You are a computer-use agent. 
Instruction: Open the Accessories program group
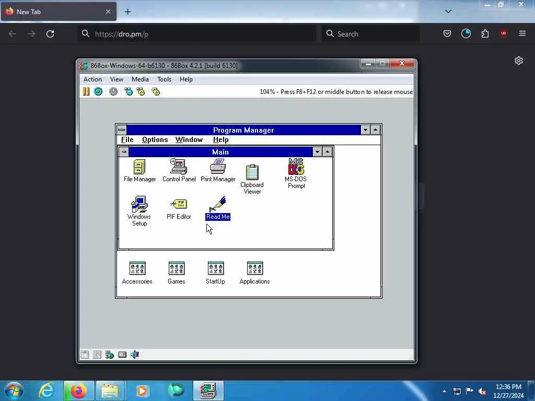tap(137, 273)
